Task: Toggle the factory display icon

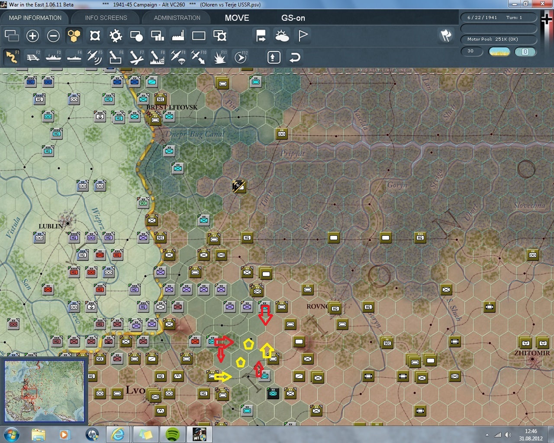Action: (x=178, y=35)
